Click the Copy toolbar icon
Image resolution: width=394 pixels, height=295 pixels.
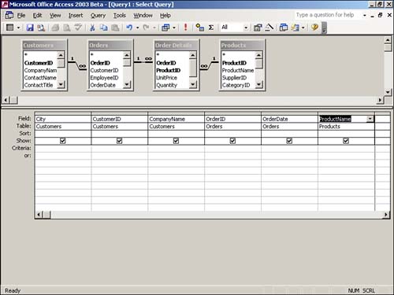tap(104, 28)
